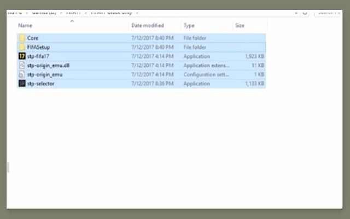Viewport: 350px width, 219px height.
Task: Select the 'Core' folder name
Action: point(33,38)
